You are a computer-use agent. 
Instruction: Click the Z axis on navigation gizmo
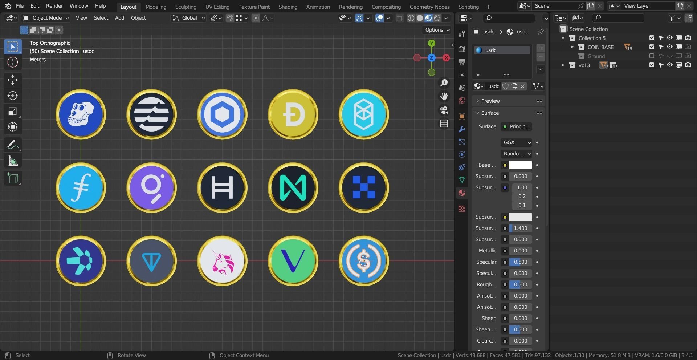432,58
